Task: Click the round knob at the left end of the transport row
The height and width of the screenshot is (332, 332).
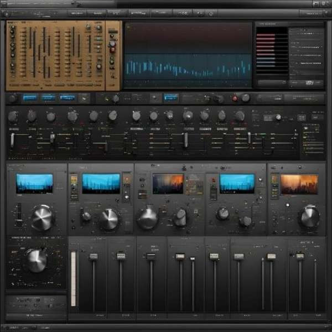Action: [12, 98]
